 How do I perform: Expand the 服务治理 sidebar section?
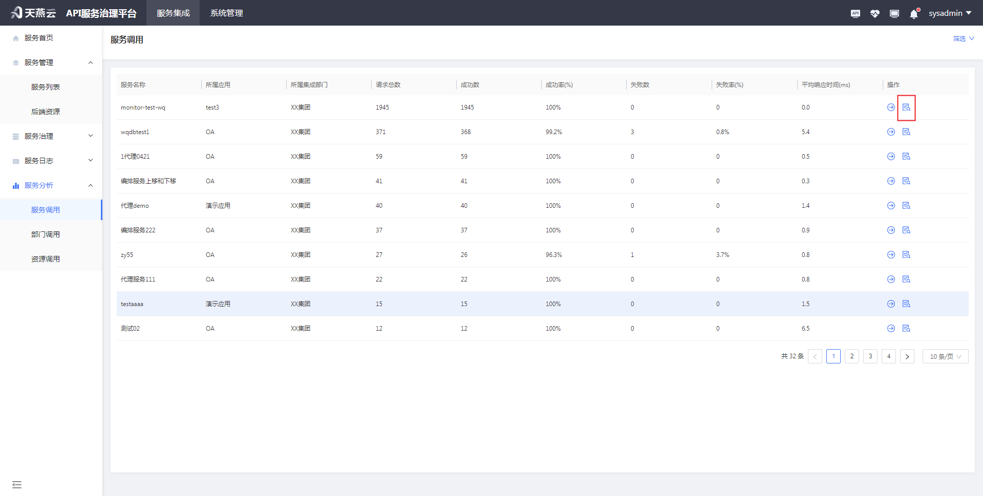[51, 136]
